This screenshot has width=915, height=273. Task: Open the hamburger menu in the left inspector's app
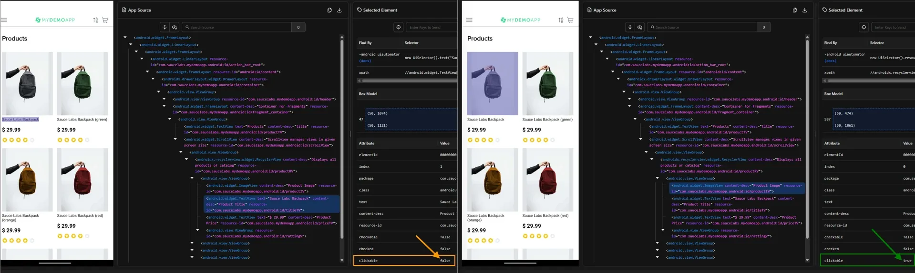pos(4,20)
